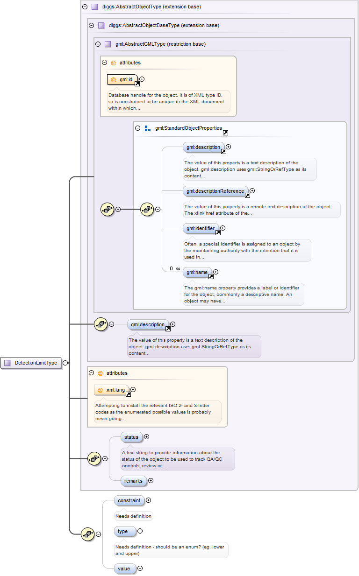Collapse diggs:AbstractObjectBaseType section

tap(91, 25)
